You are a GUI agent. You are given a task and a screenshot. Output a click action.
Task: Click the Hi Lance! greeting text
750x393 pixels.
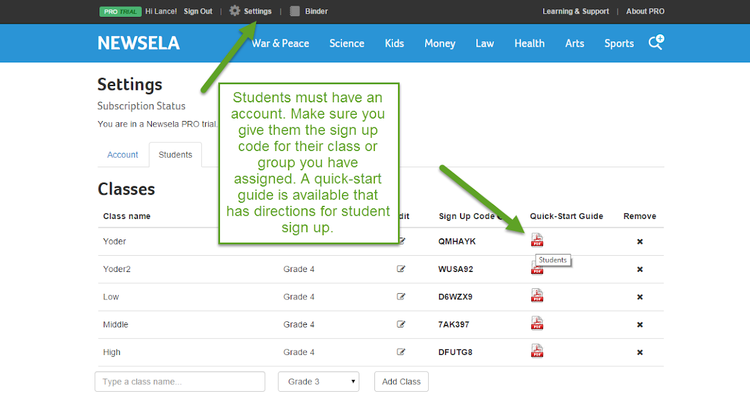[x=161, y=11]
